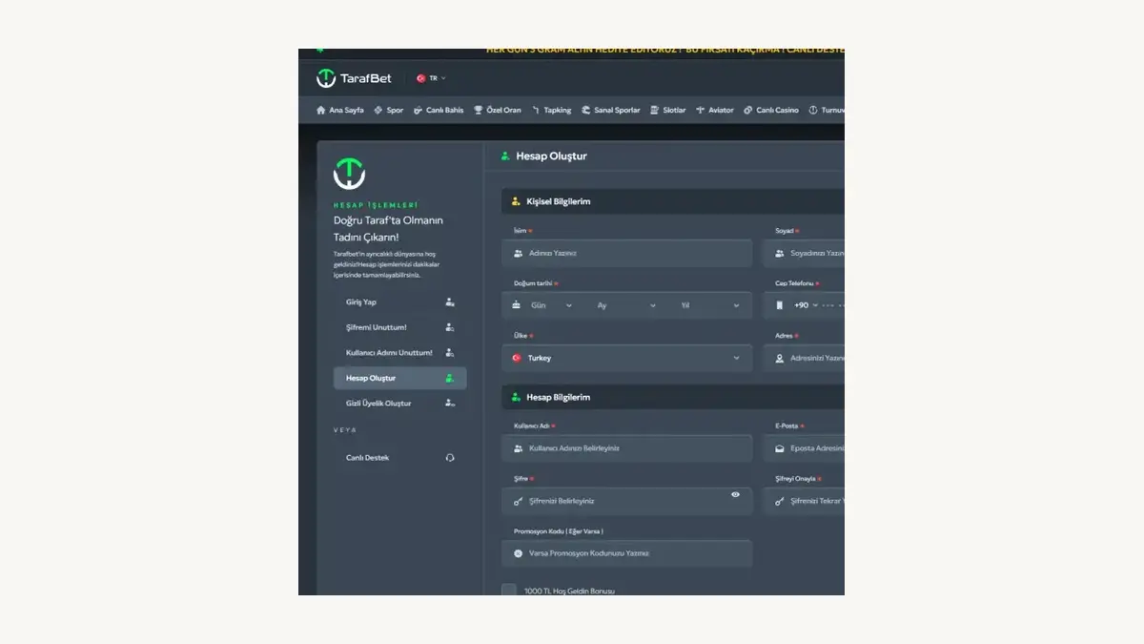Click the Kullanıcı Adımı Unuttum icon
This screenshot has height=644, width=1144.
click(450, 353)
